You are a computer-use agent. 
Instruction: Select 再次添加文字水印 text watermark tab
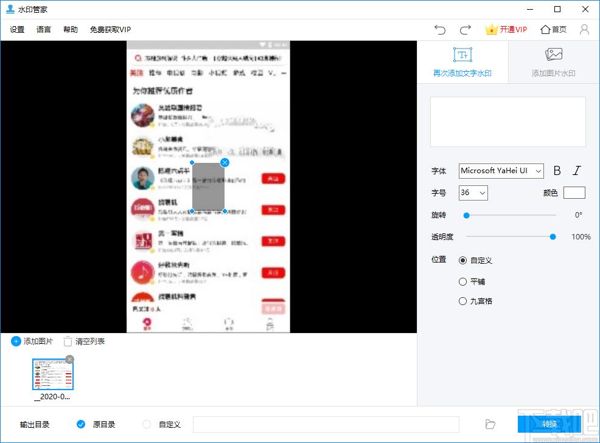(x=462, y=62)
